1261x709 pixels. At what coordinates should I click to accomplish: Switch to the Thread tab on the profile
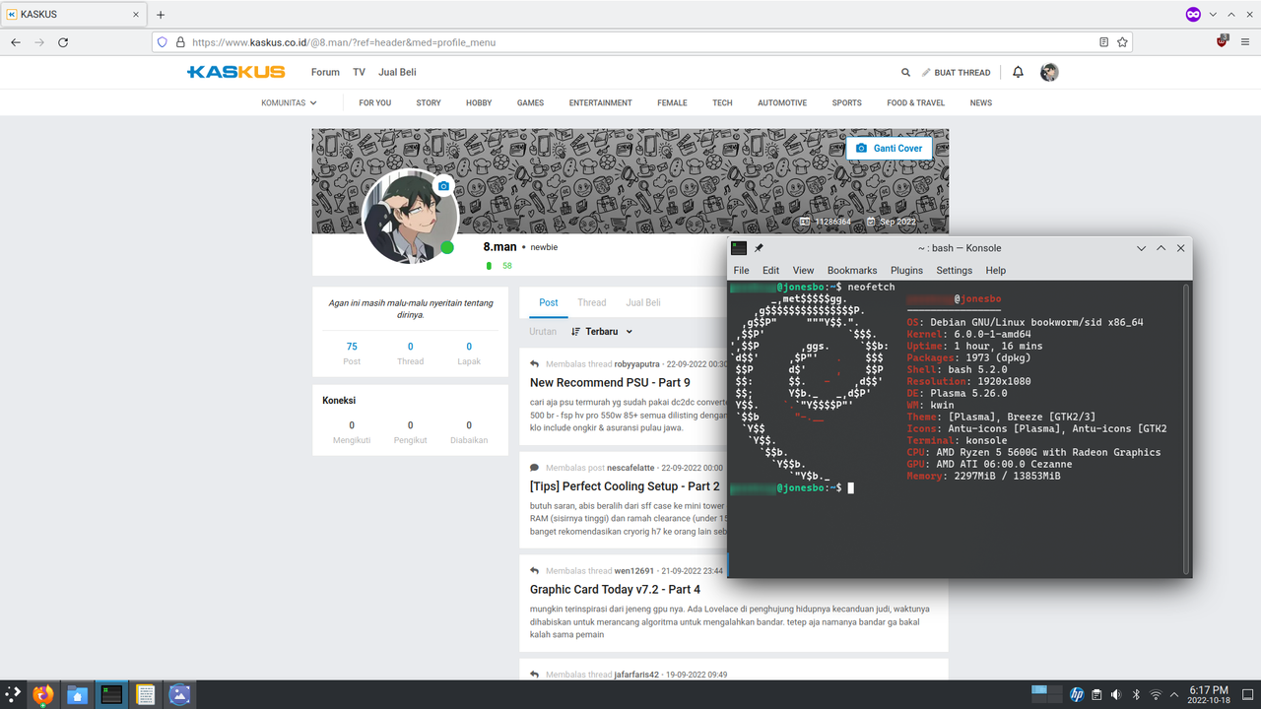(591, 302)
